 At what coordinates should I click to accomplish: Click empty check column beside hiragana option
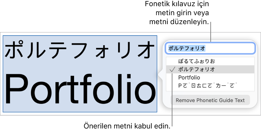coord(172,61)
